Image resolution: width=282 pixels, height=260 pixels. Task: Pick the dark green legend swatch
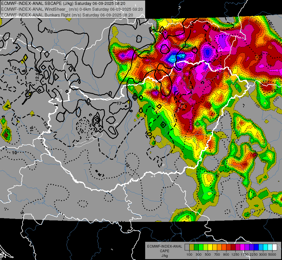[196, 247]
